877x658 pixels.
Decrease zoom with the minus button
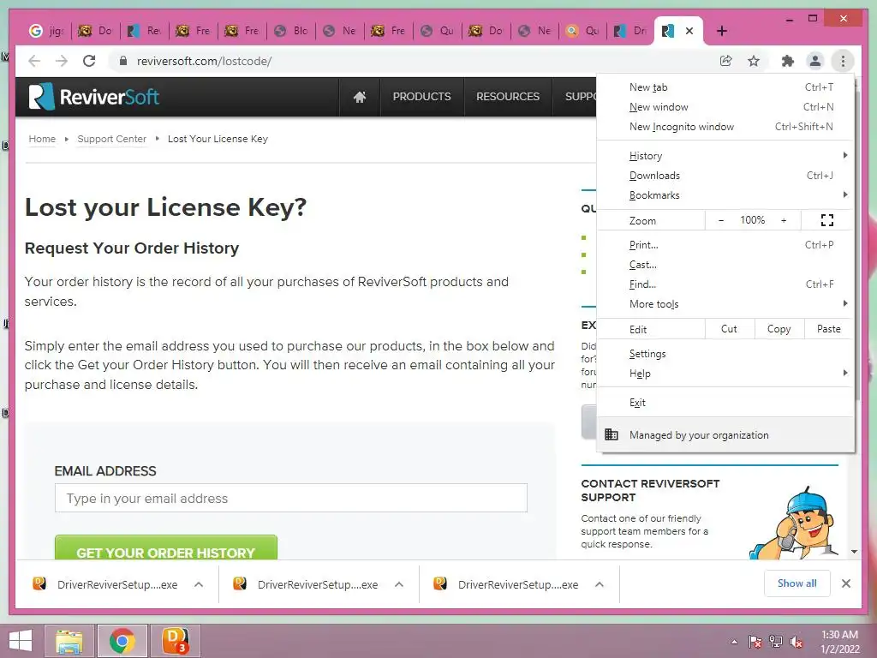tap(721, 220)
